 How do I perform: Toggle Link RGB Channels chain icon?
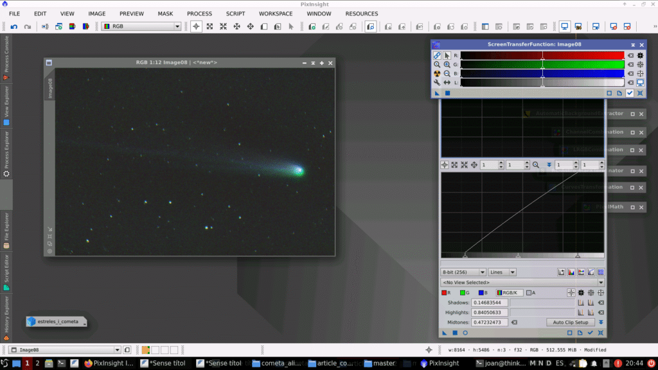tap(437, 56)
